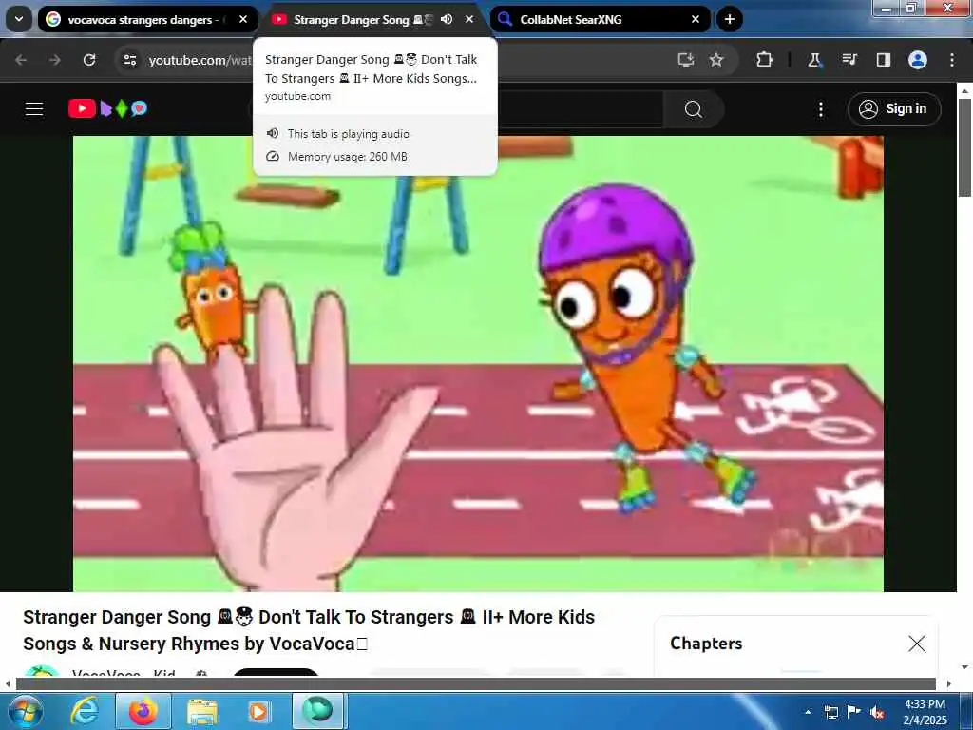This screenshot has height=730, width=973.
Task: Click the Stranger Danger Song video title
Action: [x=309, y=630]
